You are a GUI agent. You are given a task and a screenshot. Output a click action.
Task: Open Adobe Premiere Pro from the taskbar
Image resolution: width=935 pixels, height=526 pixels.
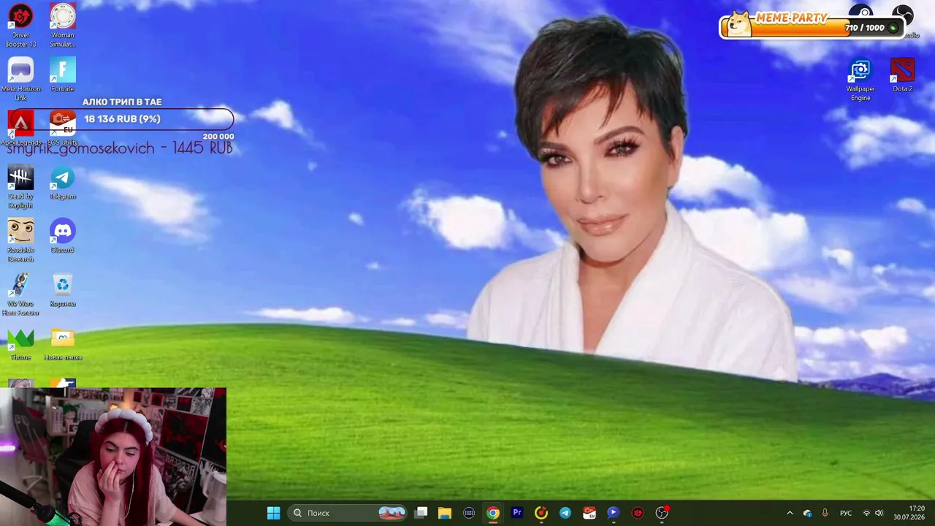click(517, 513)
